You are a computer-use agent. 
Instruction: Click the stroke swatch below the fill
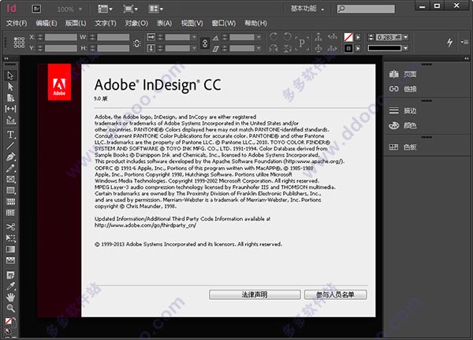point(348,48)
